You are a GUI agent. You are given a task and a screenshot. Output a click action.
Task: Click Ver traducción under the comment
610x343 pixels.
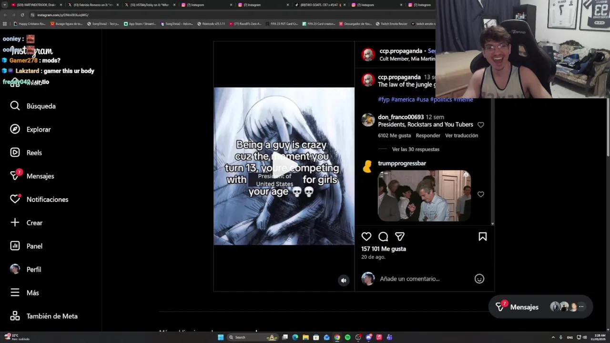[461, 136]
